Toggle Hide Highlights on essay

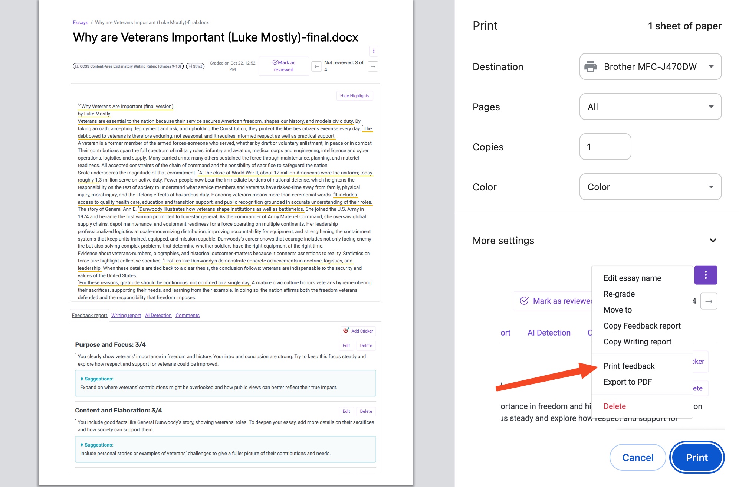[x=354, y=96]
